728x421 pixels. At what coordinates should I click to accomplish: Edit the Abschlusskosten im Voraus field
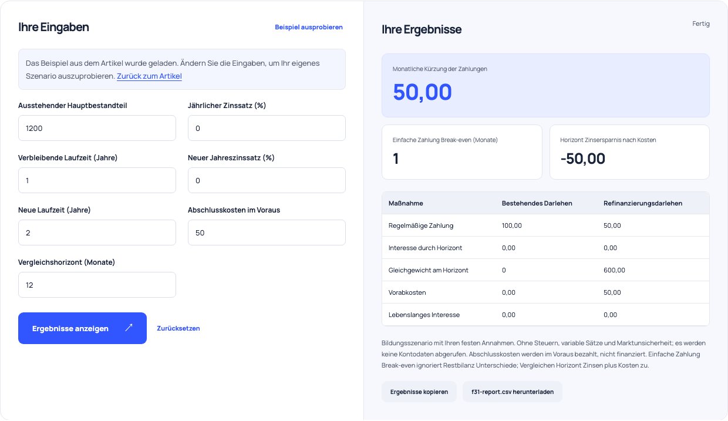(267, 233)
